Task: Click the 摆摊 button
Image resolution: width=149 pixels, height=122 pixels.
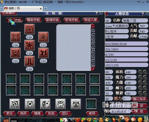Action: pos(37,113)
